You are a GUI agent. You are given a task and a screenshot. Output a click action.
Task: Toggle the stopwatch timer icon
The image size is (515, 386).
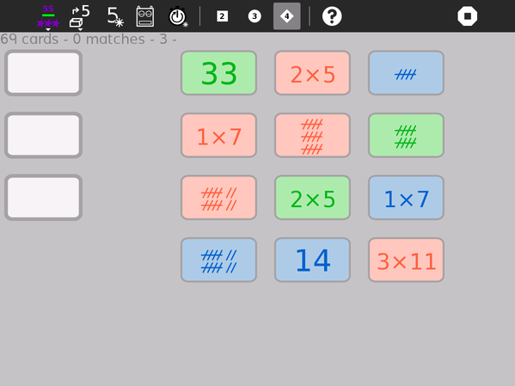point(178,16)
